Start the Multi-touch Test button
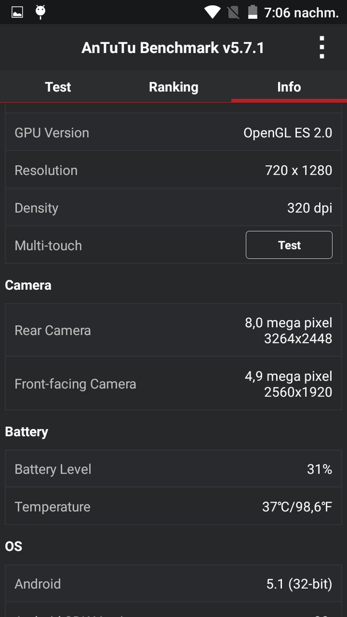Screen dimensions: 347x617 [x=289, y=245]
